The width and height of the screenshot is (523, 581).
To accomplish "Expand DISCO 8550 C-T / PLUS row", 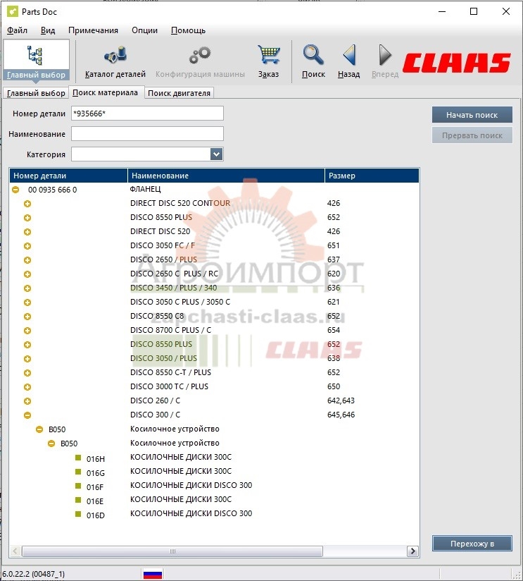I will pyautogui.click(x=27, y=373).
